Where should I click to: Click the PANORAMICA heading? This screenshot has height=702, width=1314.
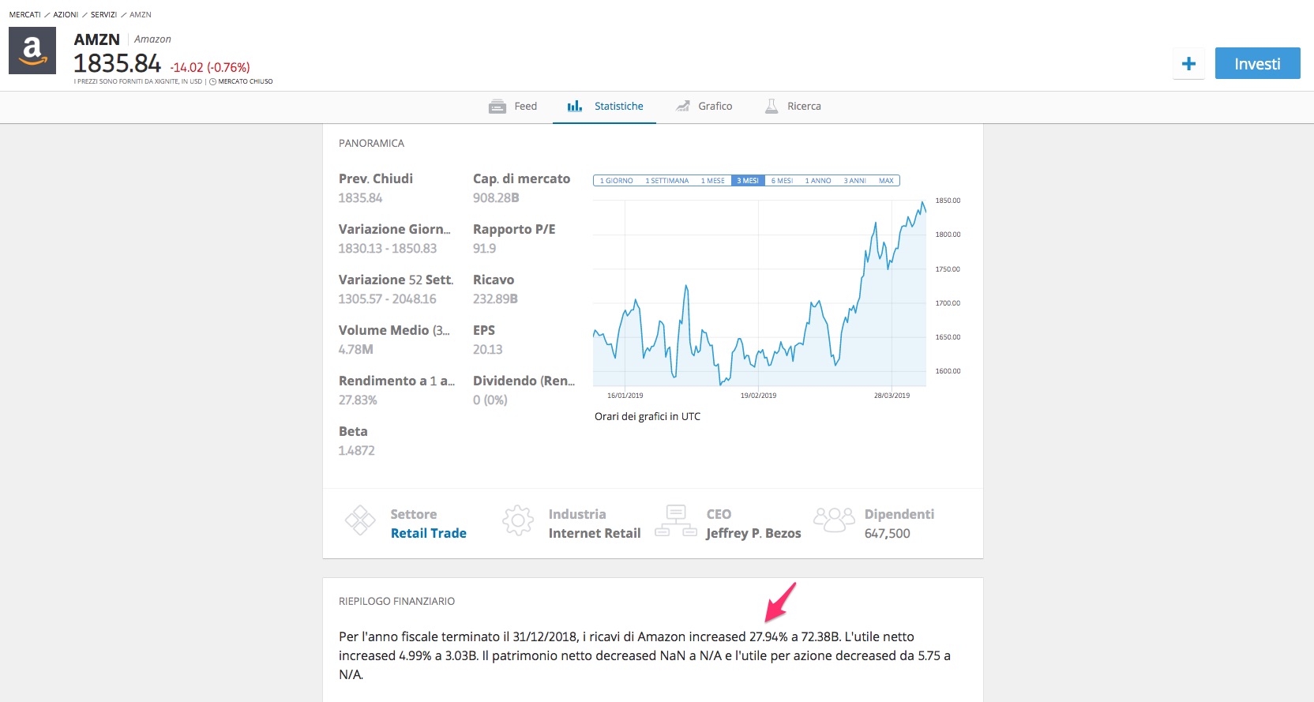(371, 144)
